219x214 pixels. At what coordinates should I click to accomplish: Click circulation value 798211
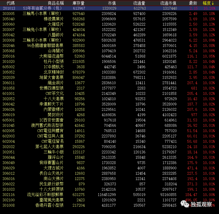[x=139, y=77]
